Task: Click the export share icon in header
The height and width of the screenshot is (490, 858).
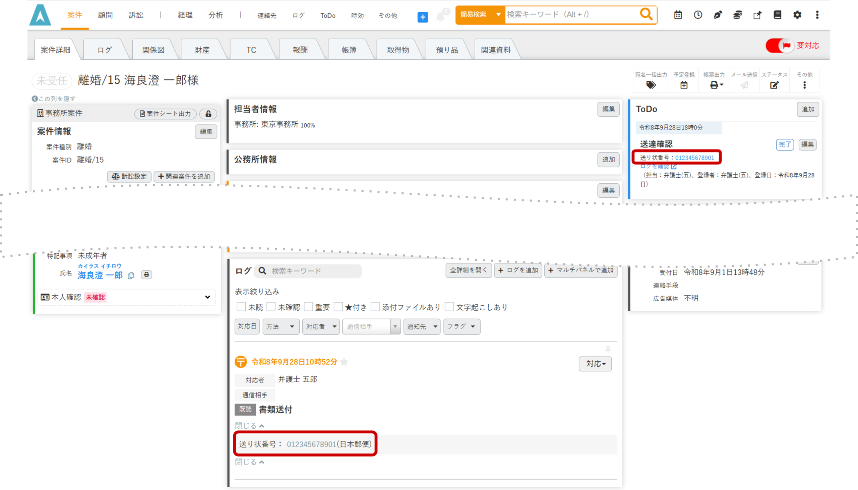Action: click(x=757, y=15)
